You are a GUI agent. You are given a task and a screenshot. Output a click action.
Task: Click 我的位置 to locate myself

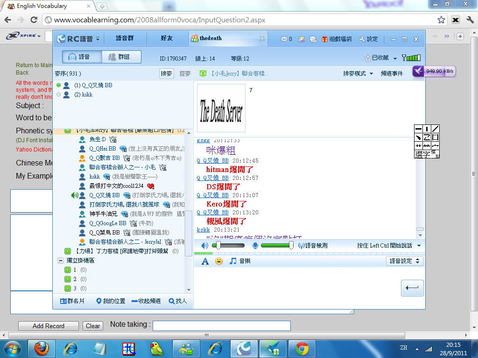(111, 301)
